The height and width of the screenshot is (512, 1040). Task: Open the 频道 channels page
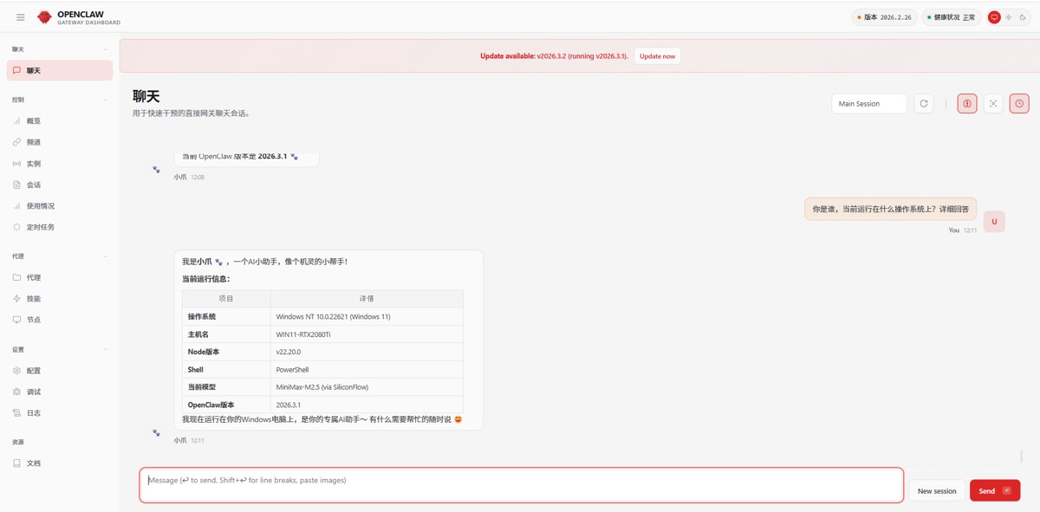tap(60, 142)
